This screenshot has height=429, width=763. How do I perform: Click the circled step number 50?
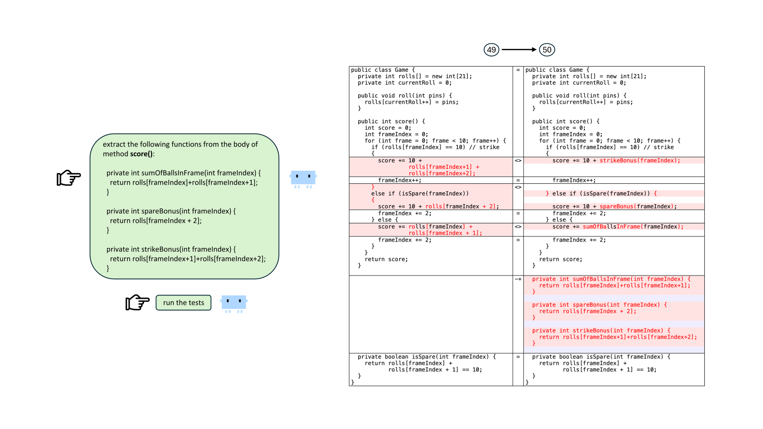click(547, 50)
